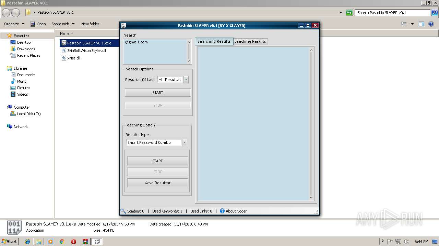The height and width of the screenshot is (246, 439).
Task: Select SkinSoft.VisualStyler.dll file icon
Action: coord(64,50)
